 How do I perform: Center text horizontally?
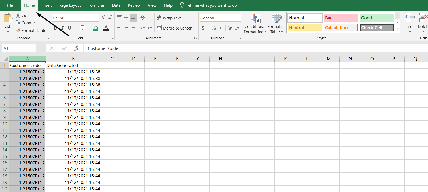click(x=126, y=28)
